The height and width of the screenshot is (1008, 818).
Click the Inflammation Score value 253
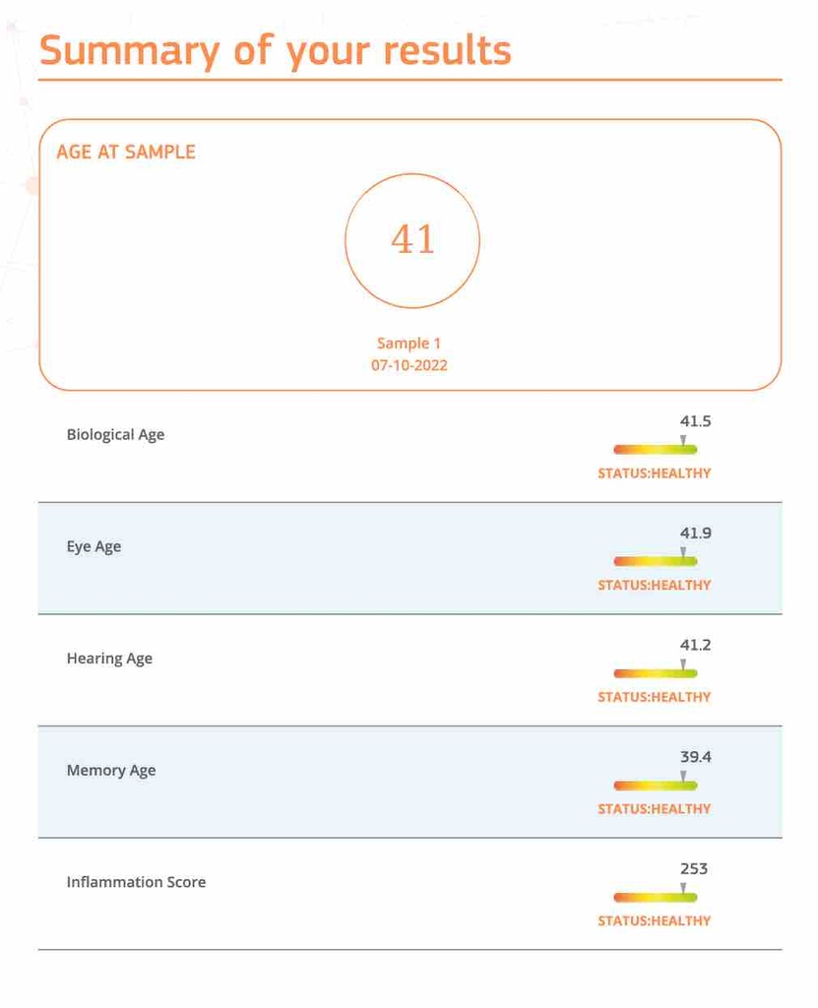click(x=694, y=869)
